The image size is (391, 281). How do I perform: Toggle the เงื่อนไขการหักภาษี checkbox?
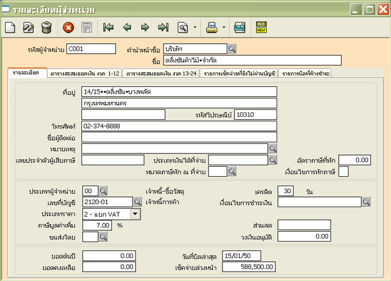(343, 172)
